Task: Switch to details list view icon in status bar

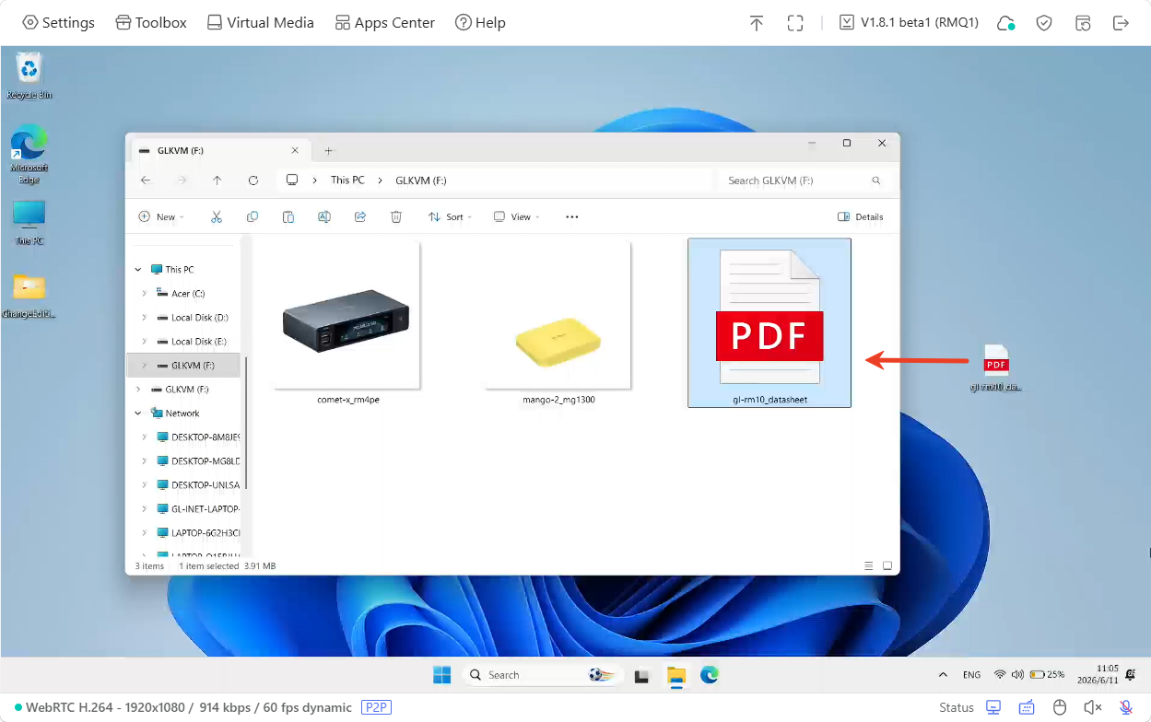Action: click(x=869, y=565)
